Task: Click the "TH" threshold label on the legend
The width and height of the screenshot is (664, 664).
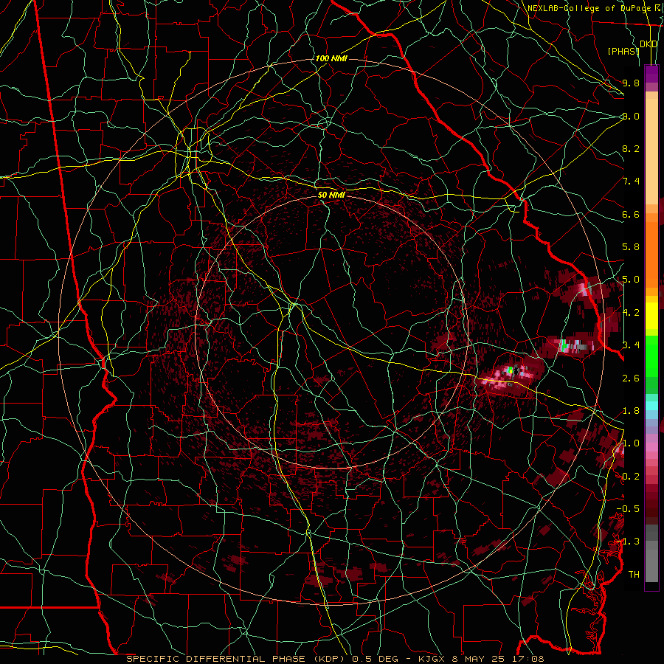Action: point(634,575)
